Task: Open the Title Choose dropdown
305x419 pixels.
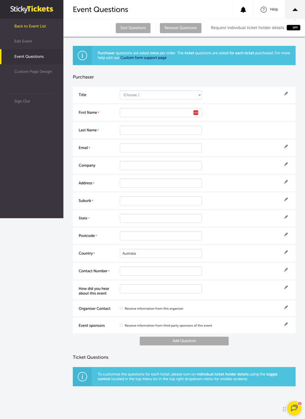Action: (161, 95)
